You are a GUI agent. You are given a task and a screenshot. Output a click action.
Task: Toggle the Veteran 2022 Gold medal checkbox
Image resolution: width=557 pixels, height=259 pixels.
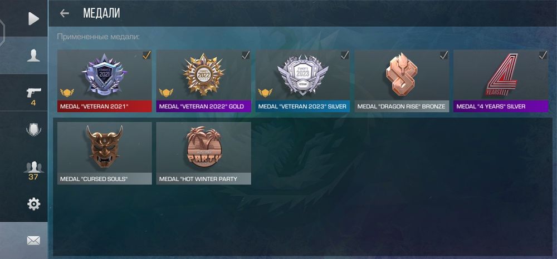(246, 55)
